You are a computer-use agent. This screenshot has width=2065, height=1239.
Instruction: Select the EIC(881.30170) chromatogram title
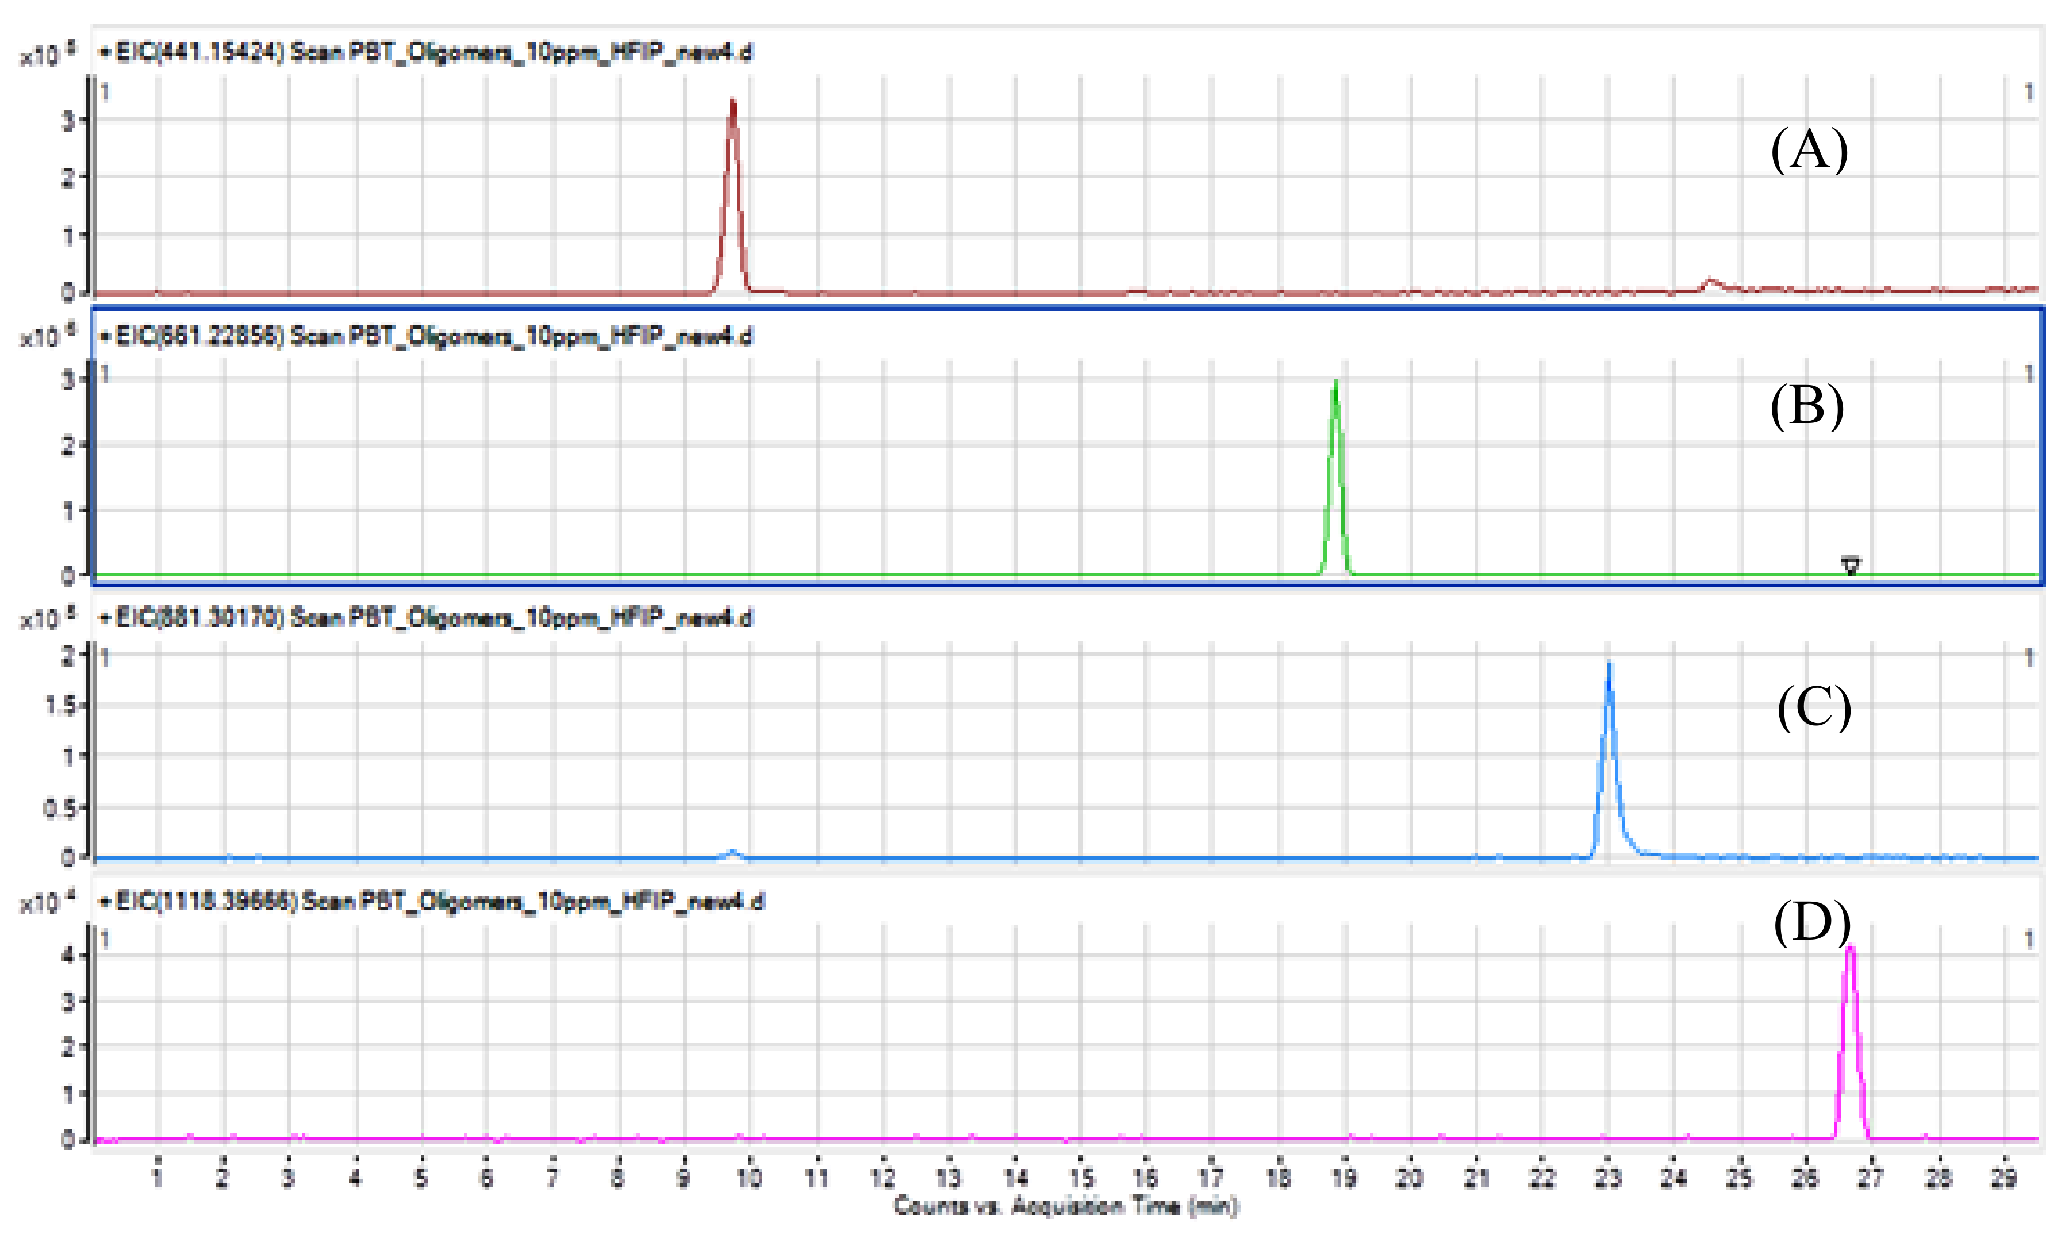tap(426, 619)
